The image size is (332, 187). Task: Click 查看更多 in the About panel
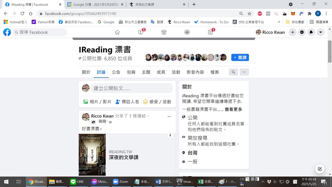pyautogui.click(x=233, y=109)
